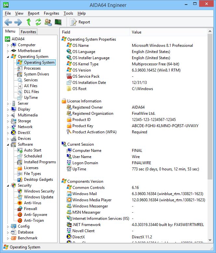Select the Anti-Virus icon
The height and width of the screenshot is (253, 216).
(x=20, y=203)
